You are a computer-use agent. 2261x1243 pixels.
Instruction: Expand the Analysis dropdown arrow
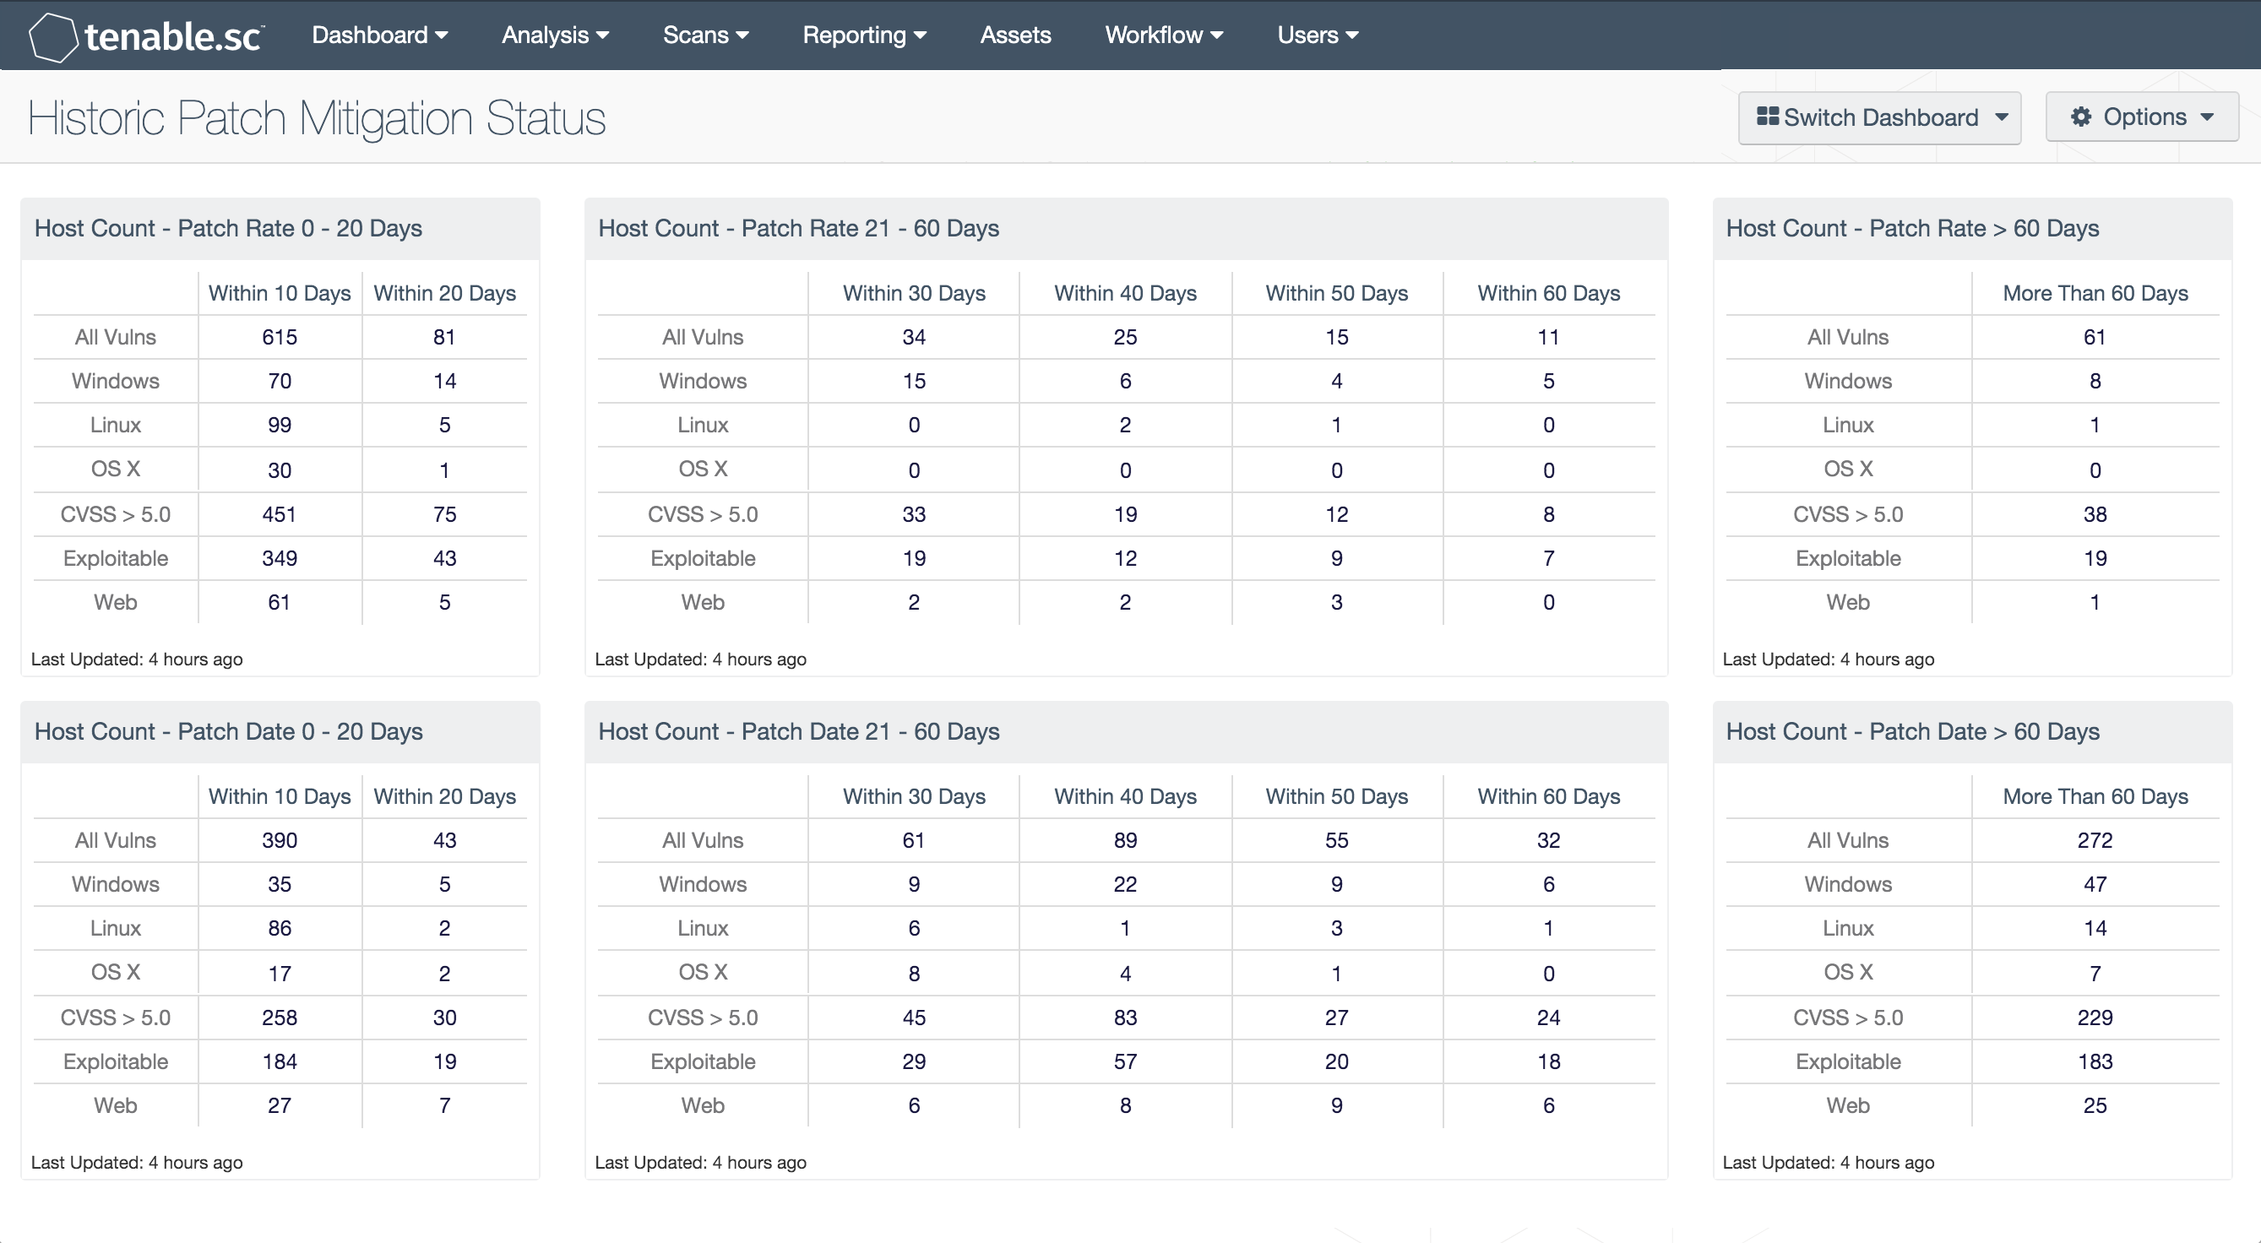point(606,34)
